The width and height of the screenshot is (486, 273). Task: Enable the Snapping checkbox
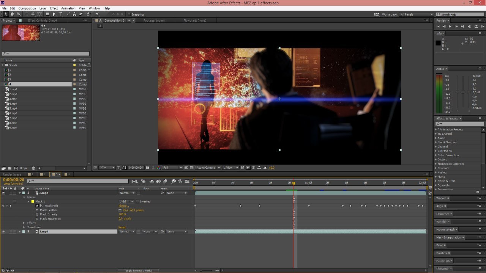(129, 14)
